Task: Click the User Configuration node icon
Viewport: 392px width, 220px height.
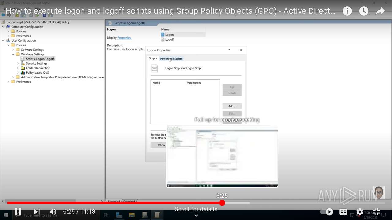Action: [x=8, y=41]
